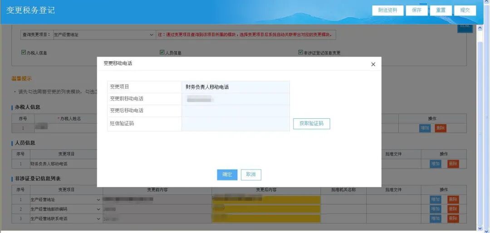
Task: Toggle the 非涉证登记信息变更 checkbox
Action: click(301, 53)
